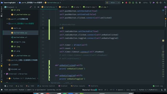Click MainWindow in bottom editor breadcrumb

[56, 83]
